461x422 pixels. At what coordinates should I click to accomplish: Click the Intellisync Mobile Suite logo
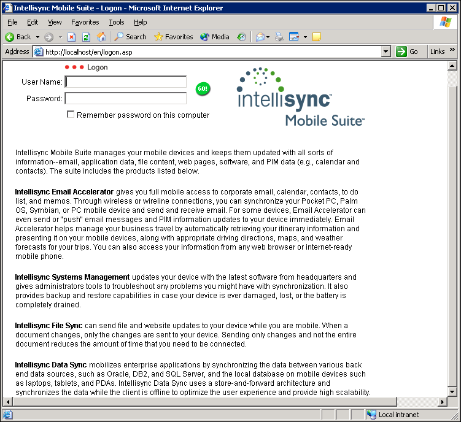[x=300, y=97]
